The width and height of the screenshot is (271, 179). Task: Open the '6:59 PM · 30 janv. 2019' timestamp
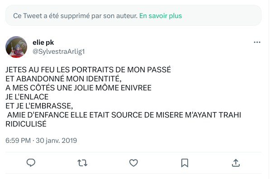[x=41, y=141]
